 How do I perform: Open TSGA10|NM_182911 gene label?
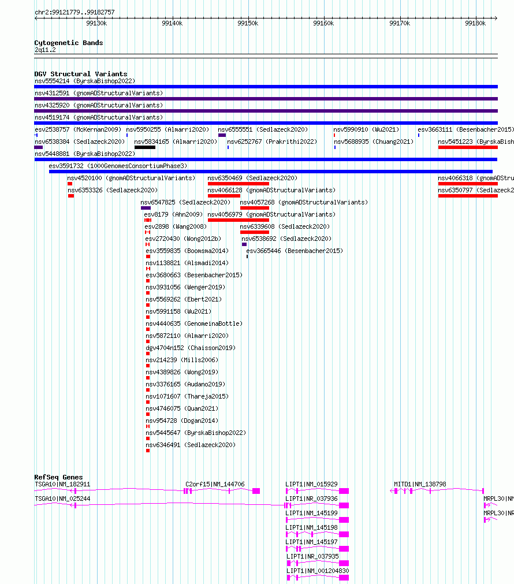point(62,484)
